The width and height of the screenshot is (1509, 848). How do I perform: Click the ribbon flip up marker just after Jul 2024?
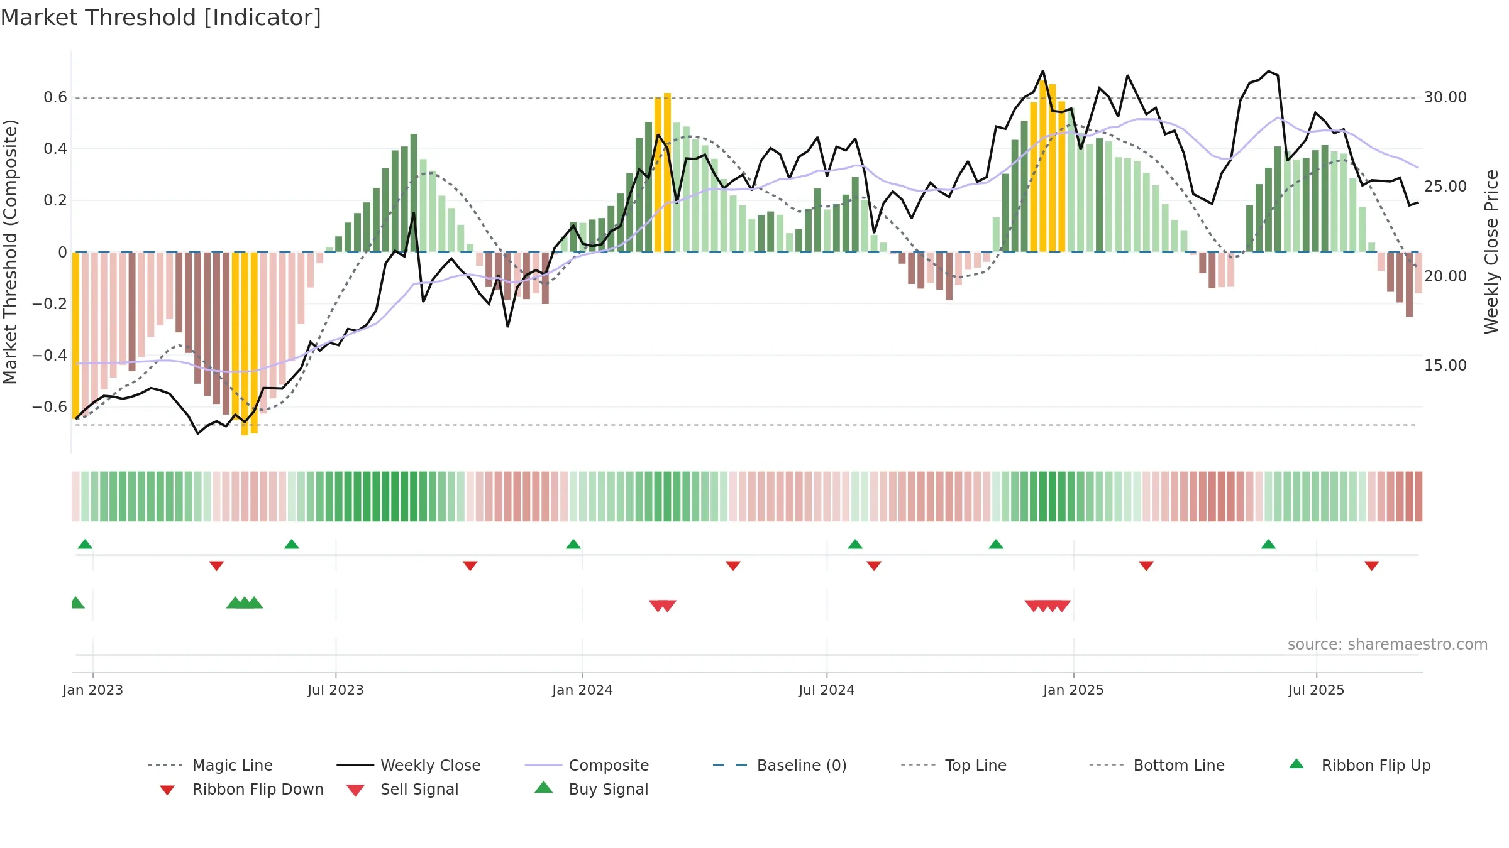855,544
